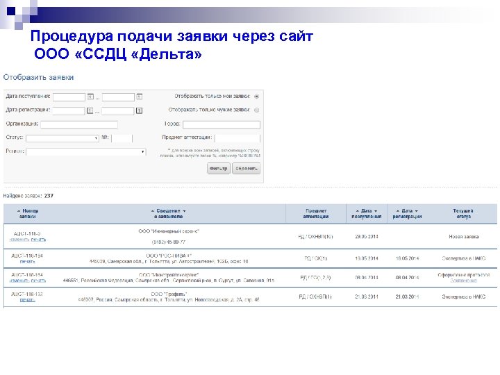Click into the 'Организация' input field

click(79, 125)
